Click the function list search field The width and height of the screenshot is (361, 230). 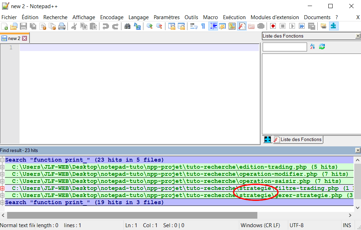pos(285,47)
